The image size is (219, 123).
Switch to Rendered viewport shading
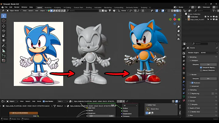pos(180,11)
